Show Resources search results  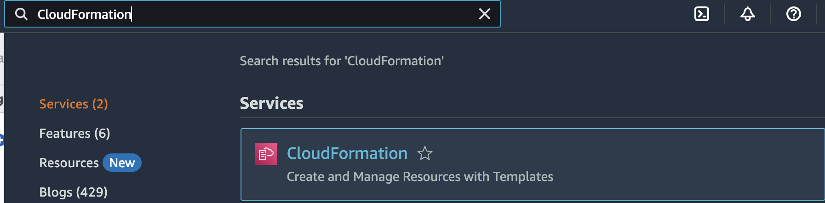[x=69, y=163]
